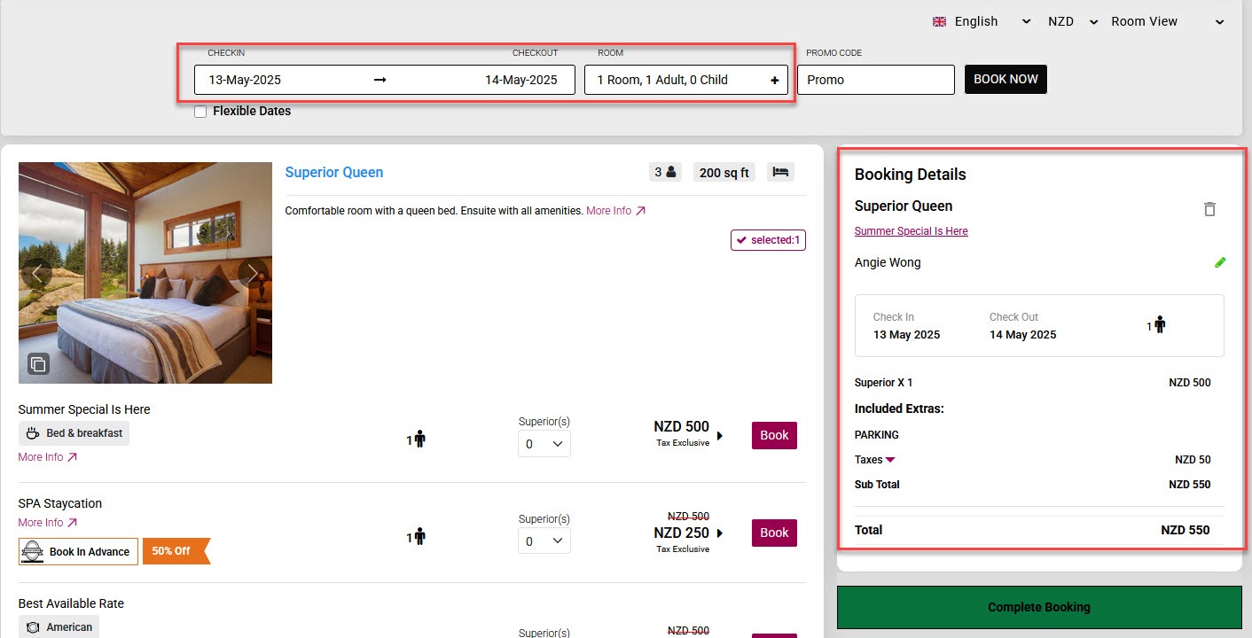Viewport: 1252px width, 638px height.
Task: Click plus icon in Room selector
Action: (x=774, y=81)
